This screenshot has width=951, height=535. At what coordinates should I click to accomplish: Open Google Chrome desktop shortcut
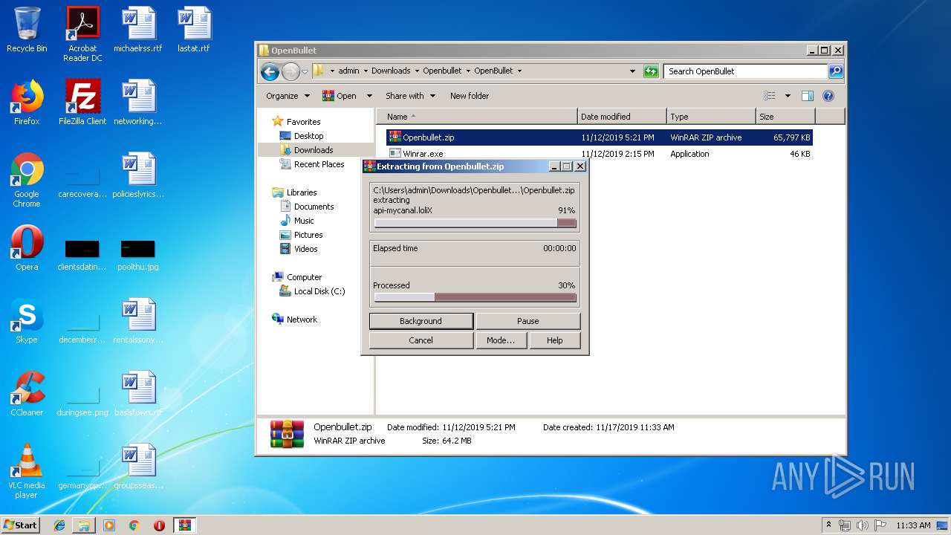point(27,181)
